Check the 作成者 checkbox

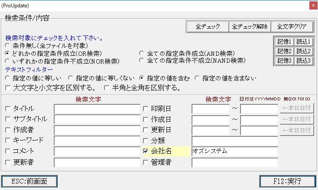(x=8, y=130)
